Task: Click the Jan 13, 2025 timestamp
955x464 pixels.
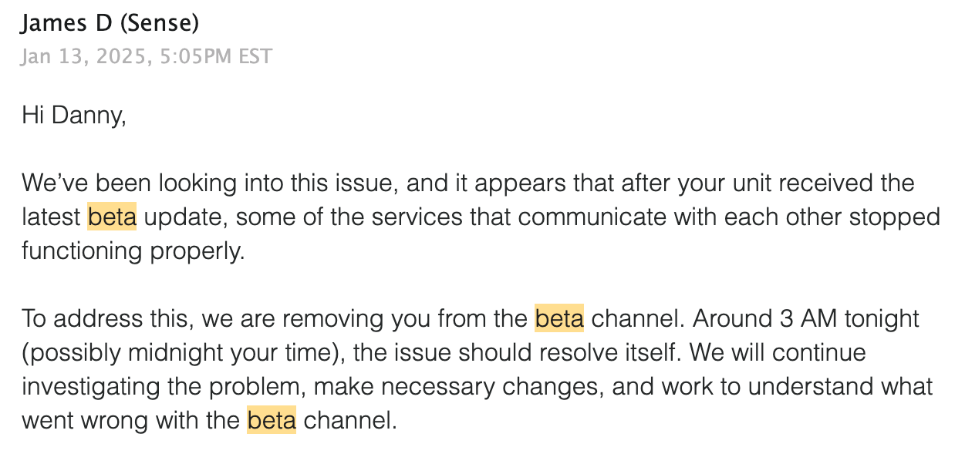Action: coord(147,57)
